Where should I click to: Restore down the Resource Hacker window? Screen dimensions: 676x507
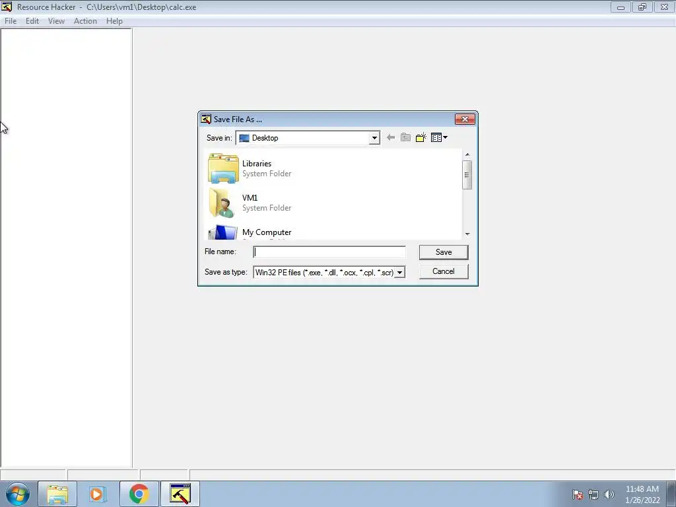(x=642, y=7)
